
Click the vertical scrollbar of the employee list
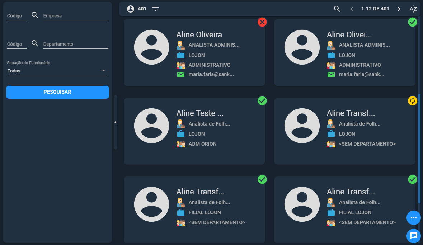[x=419, y=149]
